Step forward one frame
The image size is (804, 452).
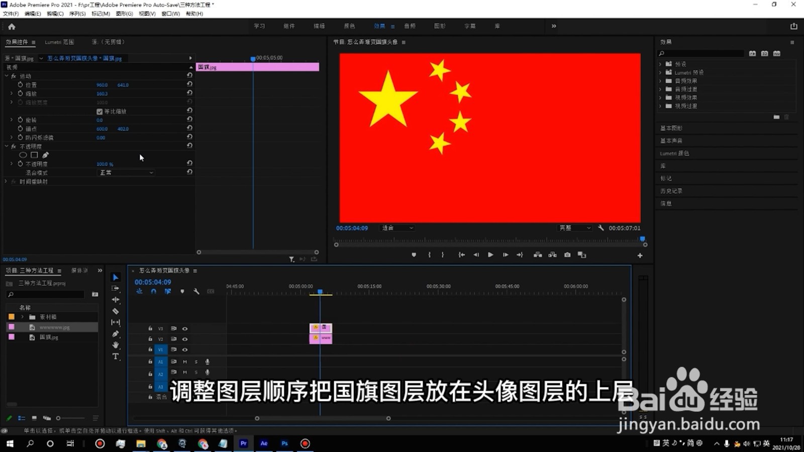tap(506, 255)
